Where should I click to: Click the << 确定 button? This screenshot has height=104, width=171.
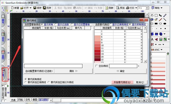click(x=121, y=71)
